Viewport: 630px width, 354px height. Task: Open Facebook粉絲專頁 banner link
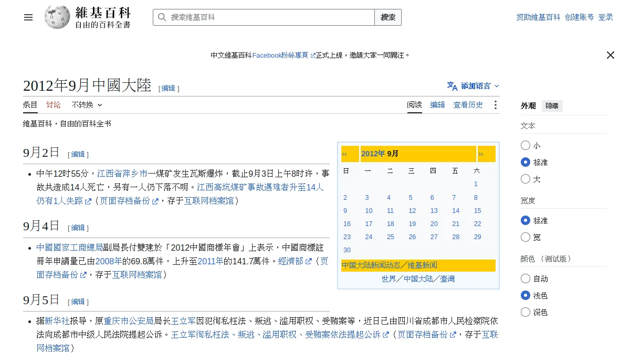(x=284, y=55)
